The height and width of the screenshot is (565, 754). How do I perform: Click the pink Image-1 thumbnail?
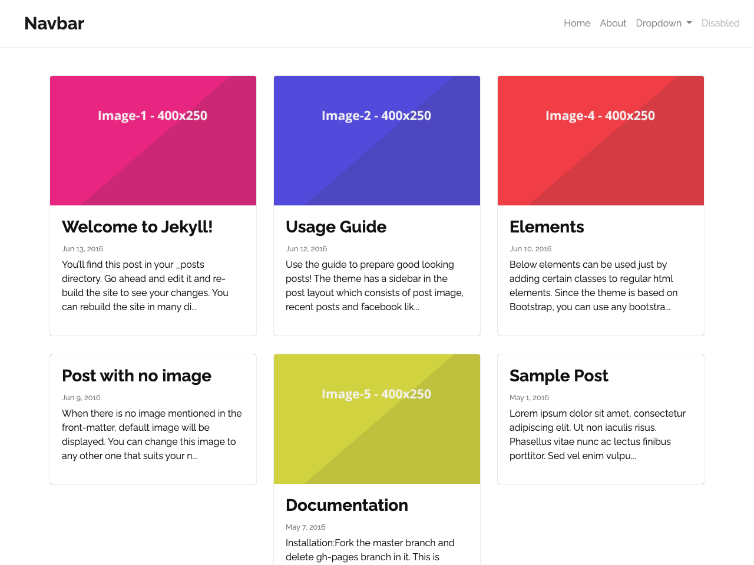[x=153, y=140]
